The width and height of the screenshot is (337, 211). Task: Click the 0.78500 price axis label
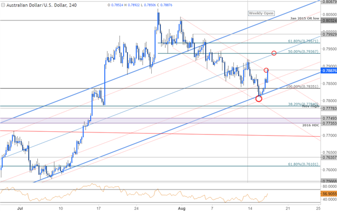(329, 83)
